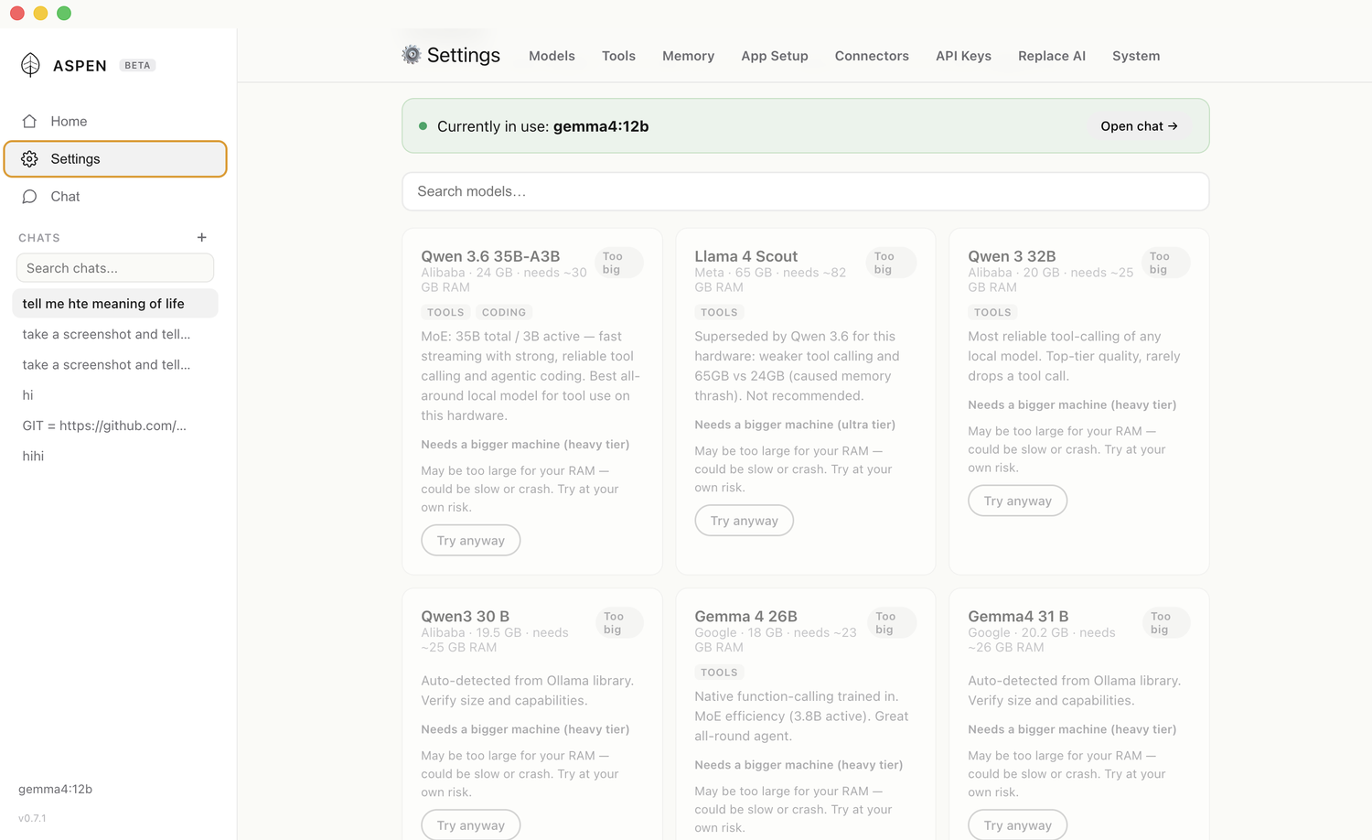1372x840 pixels.
Task: Open the Models tab
Action: point(552,56)
